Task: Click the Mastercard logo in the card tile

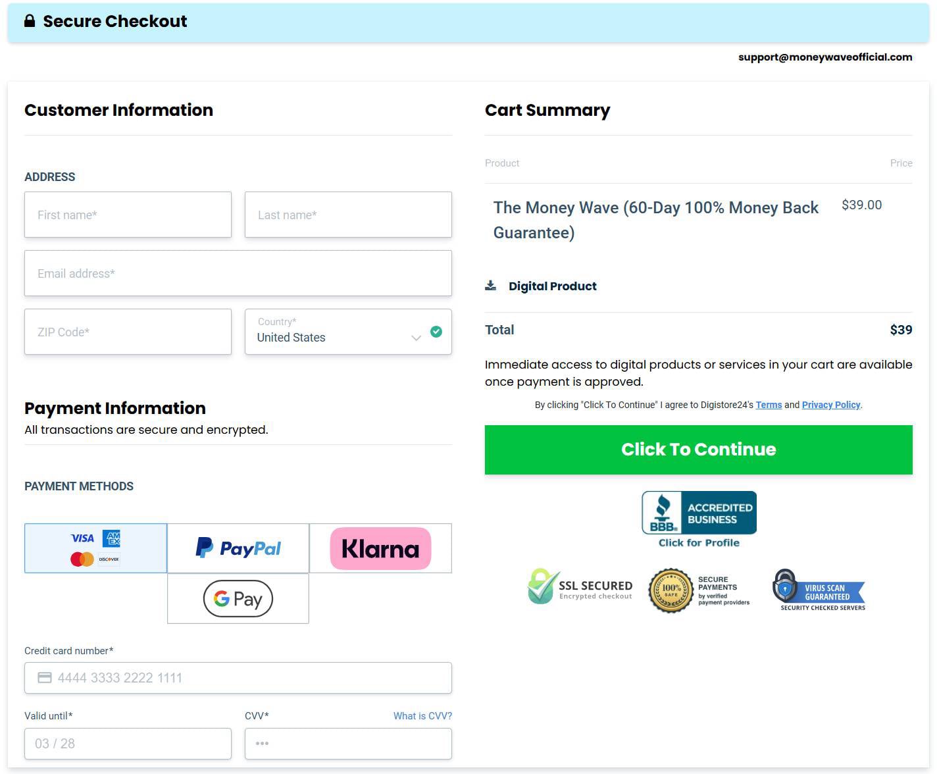Action: coord(81,558)
